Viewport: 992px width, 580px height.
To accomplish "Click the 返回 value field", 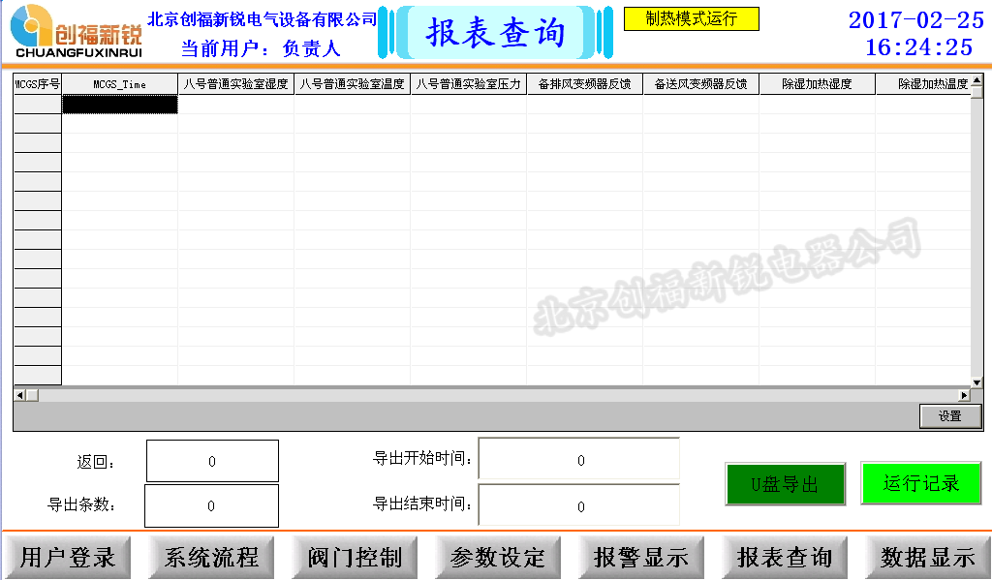I will tap(212, 461).
